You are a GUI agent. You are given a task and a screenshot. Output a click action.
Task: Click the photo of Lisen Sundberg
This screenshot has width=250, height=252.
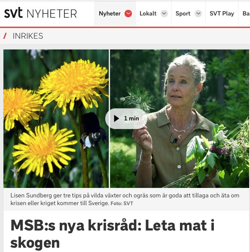(180, 119)
